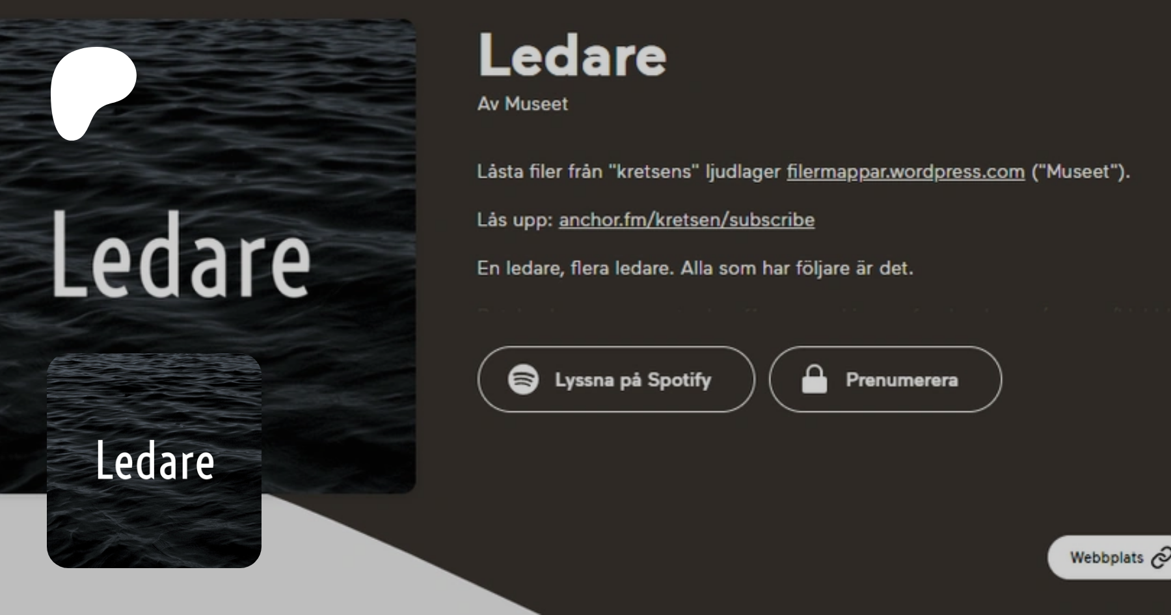
Task: Follow the anchor.fm/kretsen/subscribe link
Action: 686,220
